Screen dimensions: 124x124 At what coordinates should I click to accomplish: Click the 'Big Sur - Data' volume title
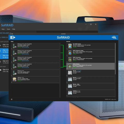click(76, 84)
